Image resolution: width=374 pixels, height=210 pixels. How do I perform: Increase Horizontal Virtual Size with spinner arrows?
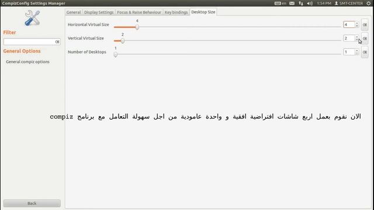(357, 23)
